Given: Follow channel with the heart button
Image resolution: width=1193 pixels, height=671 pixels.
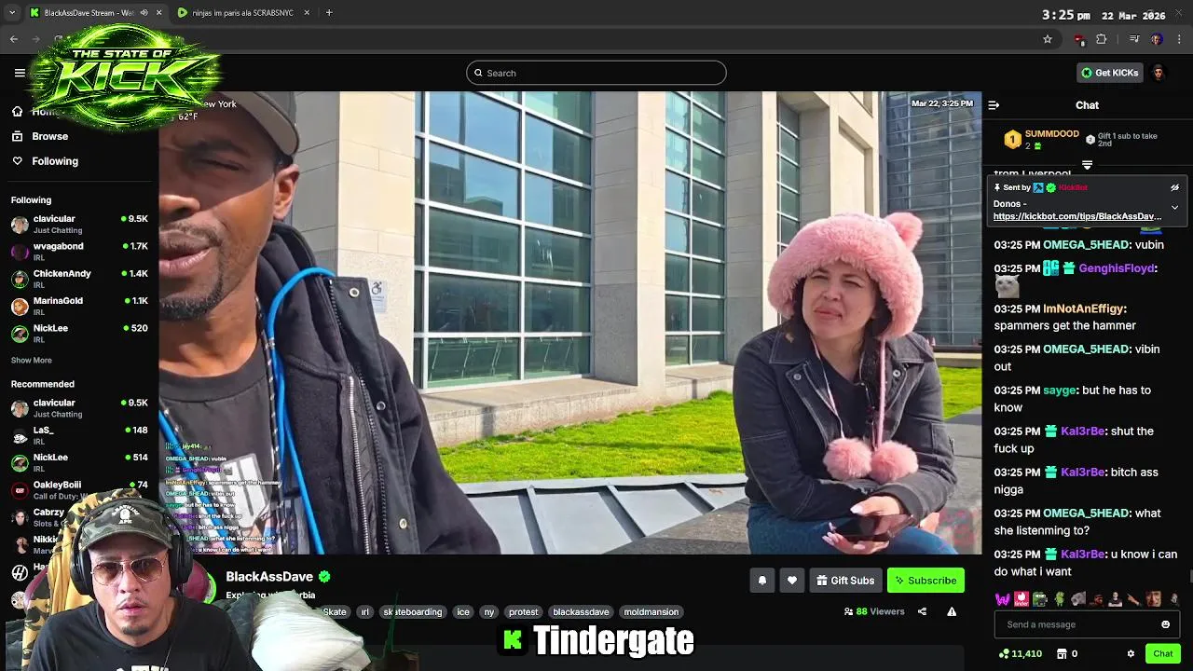Looking at the screenshot, I should click(792, 581).
